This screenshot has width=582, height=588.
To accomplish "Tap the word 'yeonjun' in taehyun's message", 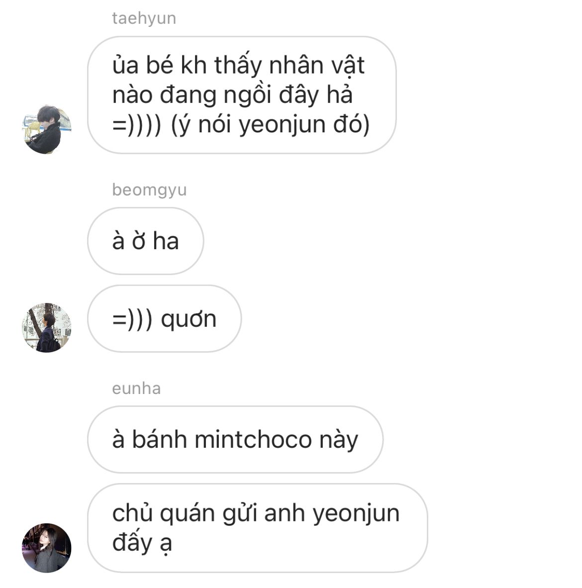I will point(283,125).
